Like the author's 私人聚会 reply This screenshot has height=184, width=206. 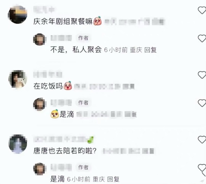[x=202, y=38]
